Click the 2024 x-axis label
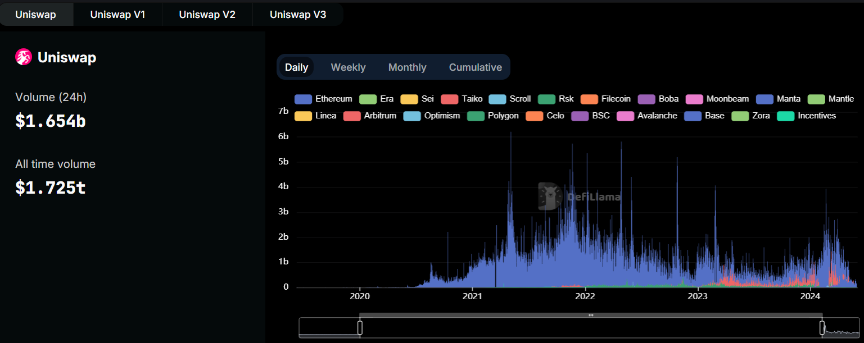This screenshot has width=864, height=343. tap(811, 296)
